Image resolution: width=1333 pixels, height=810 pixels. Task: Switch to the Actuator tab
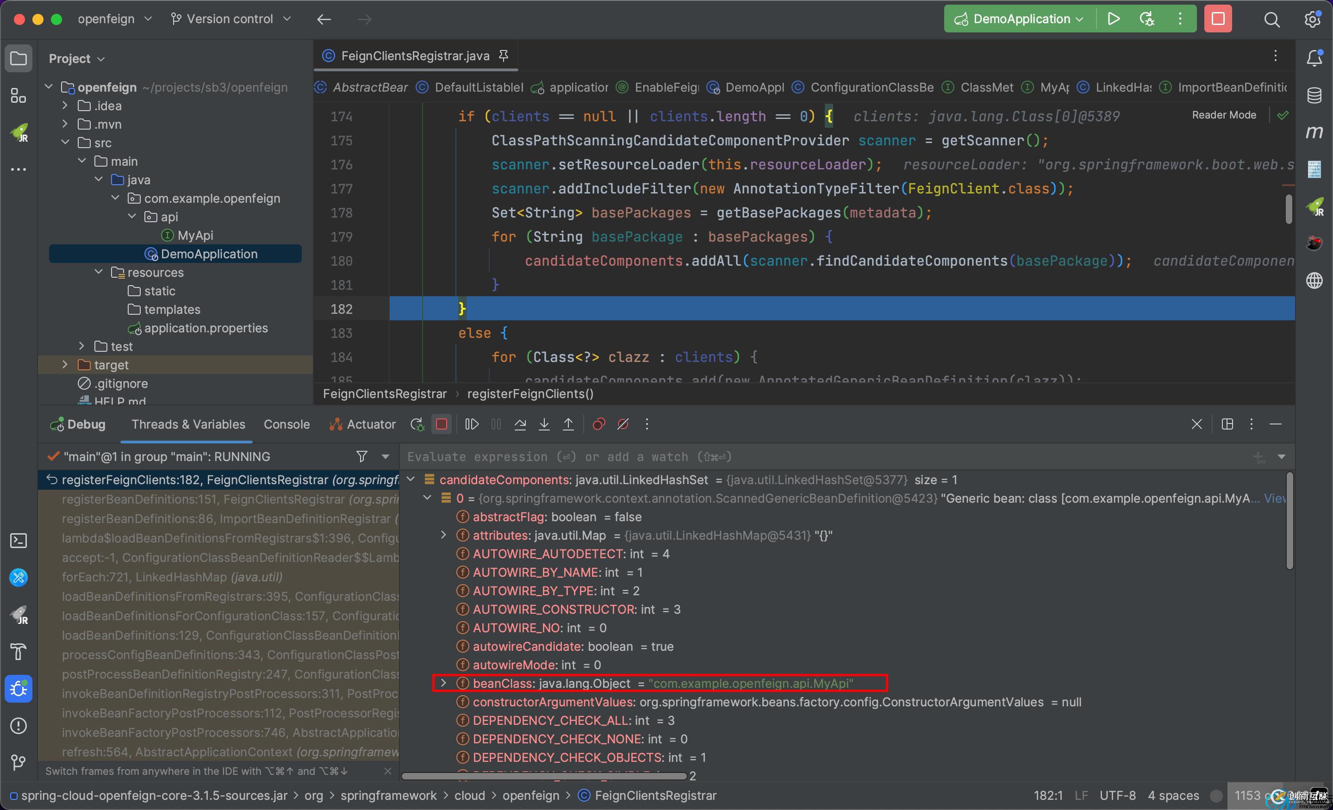click(363, 425)
